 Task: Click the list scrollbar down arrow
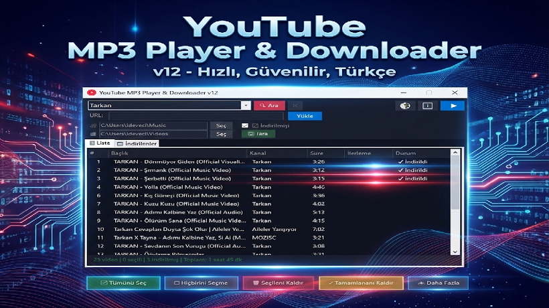(455, 252)
